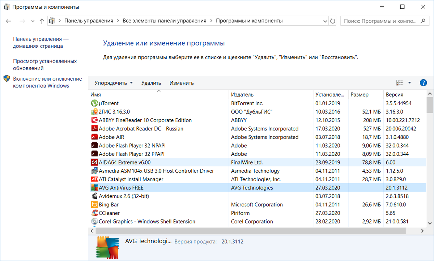The image size is (434, 261).
Task: Click the product version value in details pane
Action: tap(233, 241)
